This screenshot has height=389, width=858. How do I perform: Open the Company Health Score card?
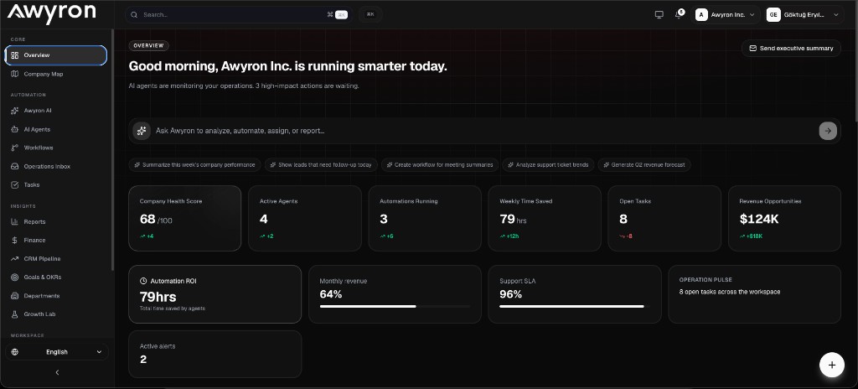(x=185, y=219)
